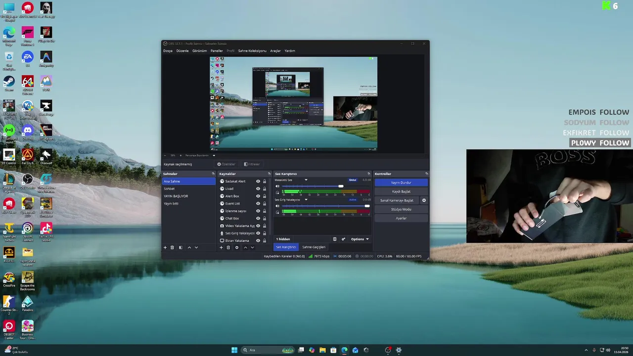Switch to the Sahne Geçişleri tab

[314, 247]
